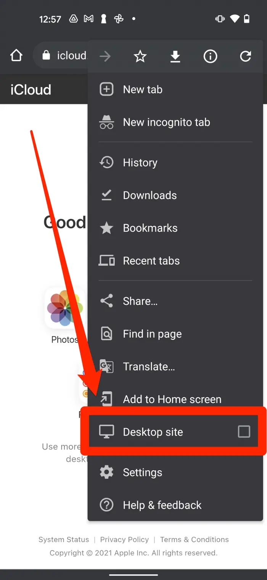Image resolution: width=267 pixels, height=580 pixels.
Task: Open Chrome Settings menu item
Action: pyautogui.click(x=175, y=473)
